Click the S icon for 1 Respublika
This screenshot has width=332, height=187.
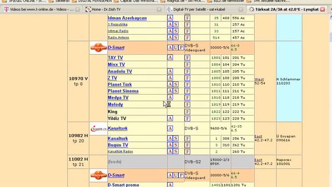pyautogui.click(x=175, y=24)
